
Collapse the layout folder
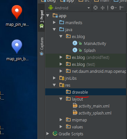[x=61, y=99]
